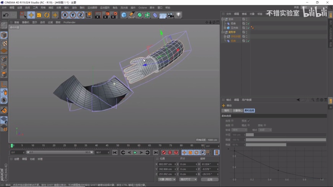Select the Move tool in top toolbar
This screenshot has height=187, width=333.
pos(31,15)
